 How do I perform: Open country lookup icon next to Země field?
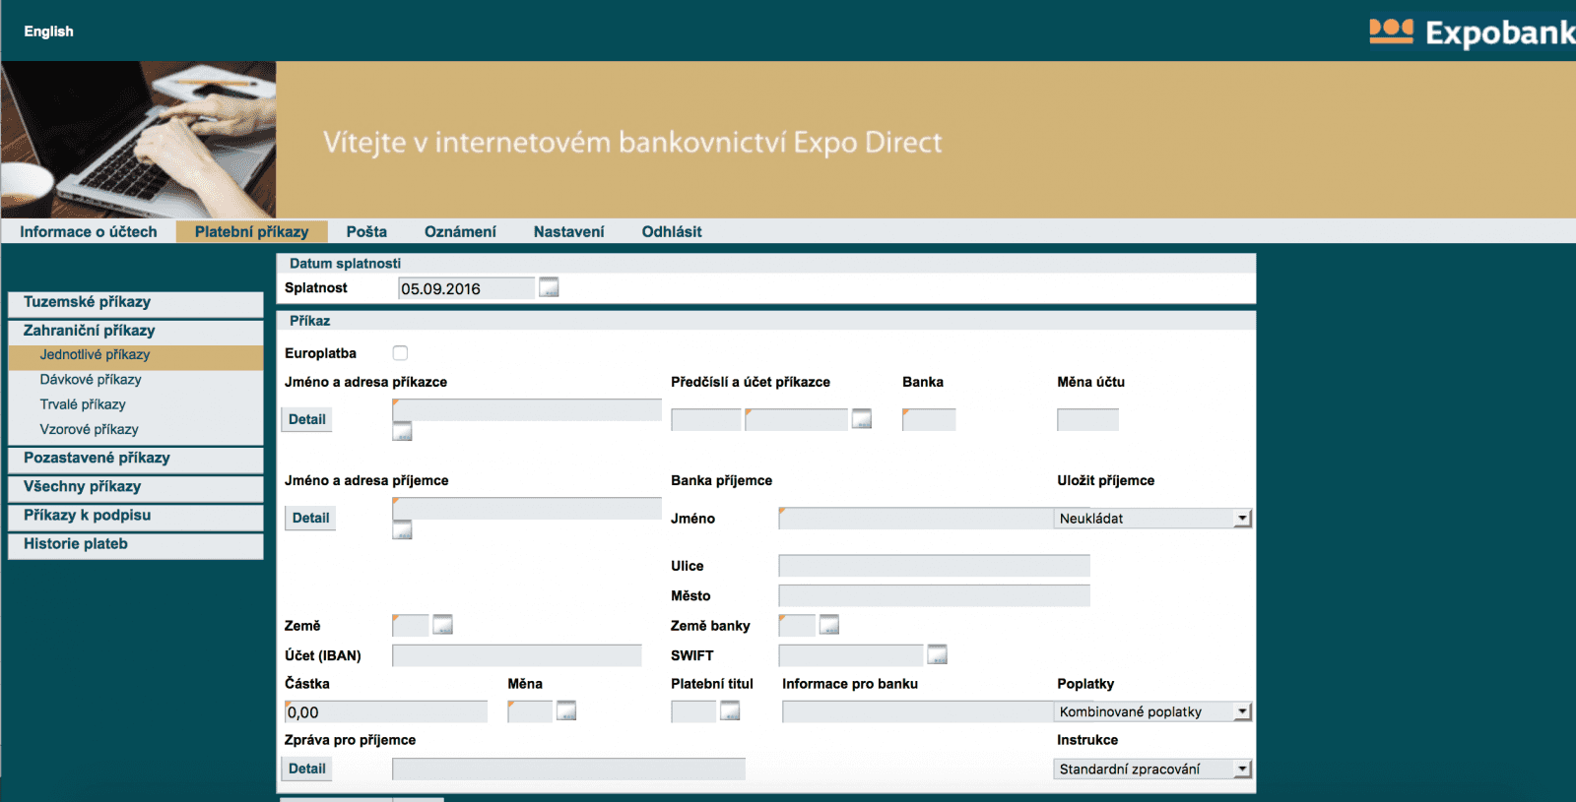coord(442,625)
